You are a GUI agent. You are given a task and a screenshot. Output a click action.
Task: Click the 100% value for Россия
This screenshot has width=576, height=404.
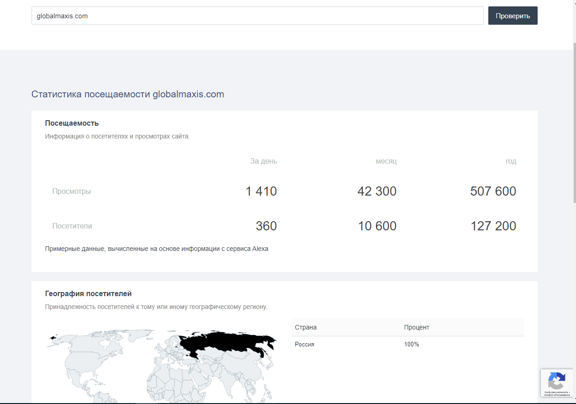411,344
